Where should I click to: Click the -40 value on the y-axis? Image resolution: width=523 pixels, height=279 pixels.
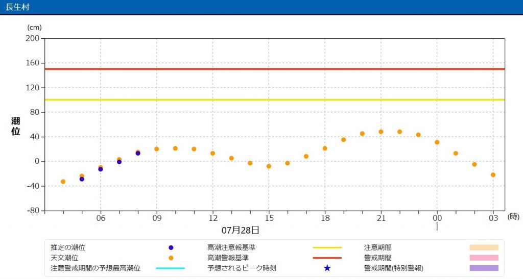click(x=33, y=186)
